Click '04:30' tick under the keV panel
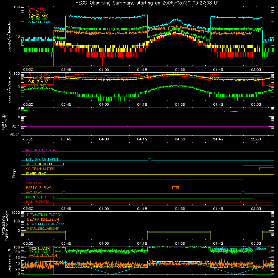Viewport: 278px width, 278px height. (x=180, y=70)
